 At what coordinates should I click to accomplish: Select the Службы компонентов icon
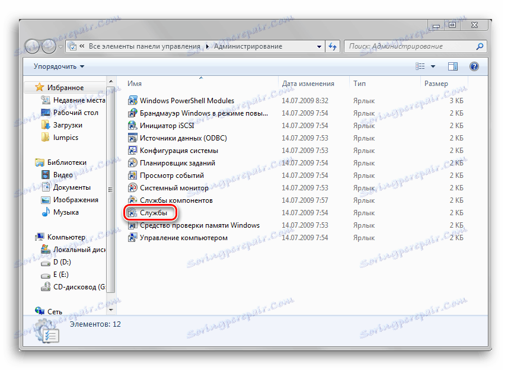click(132, 200)
